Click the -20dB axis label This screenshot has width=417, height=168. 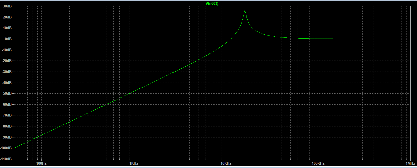(x=7, y=61)
